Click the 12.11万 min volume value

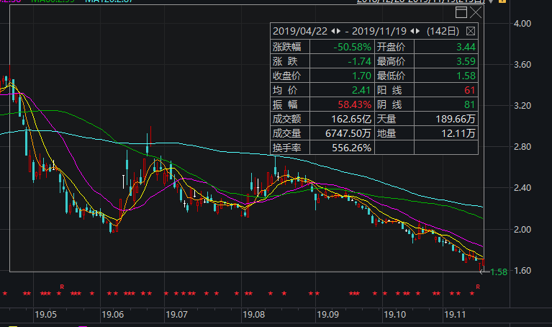[458, 133]
